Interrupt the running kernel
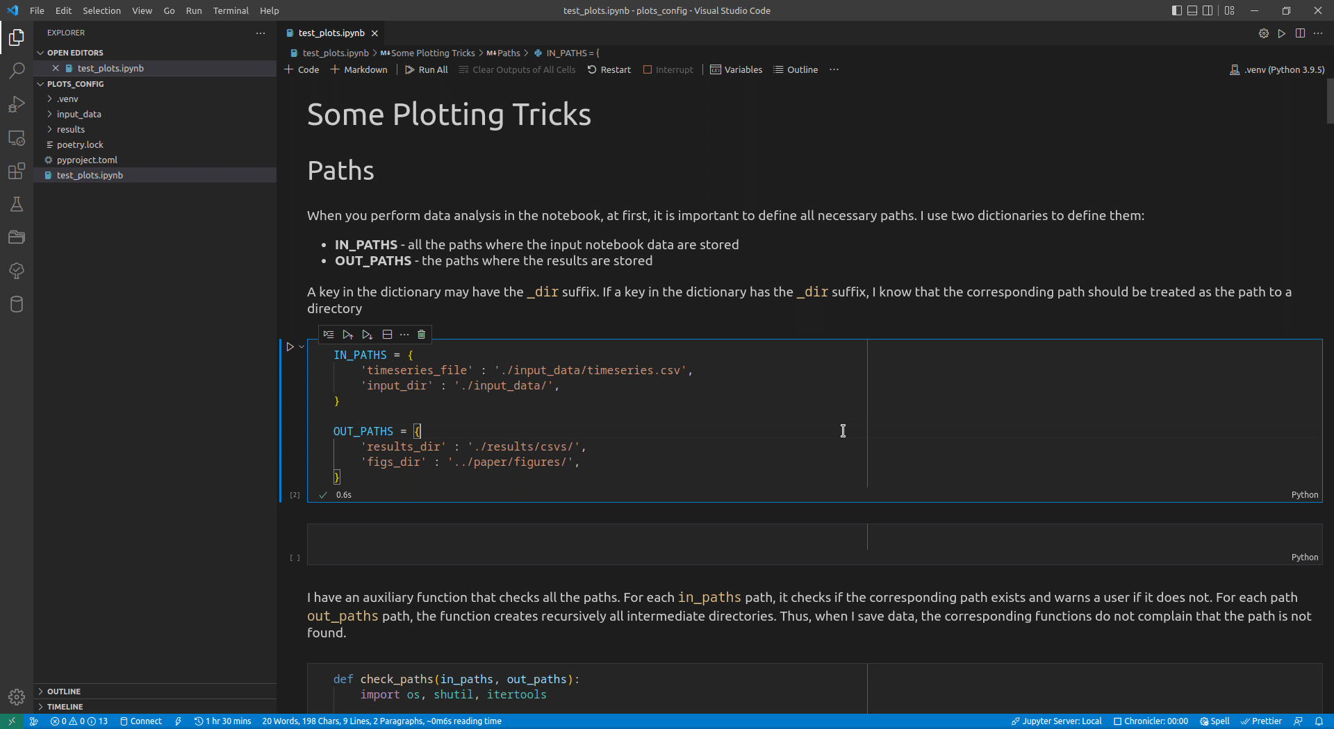 [668, 69]
